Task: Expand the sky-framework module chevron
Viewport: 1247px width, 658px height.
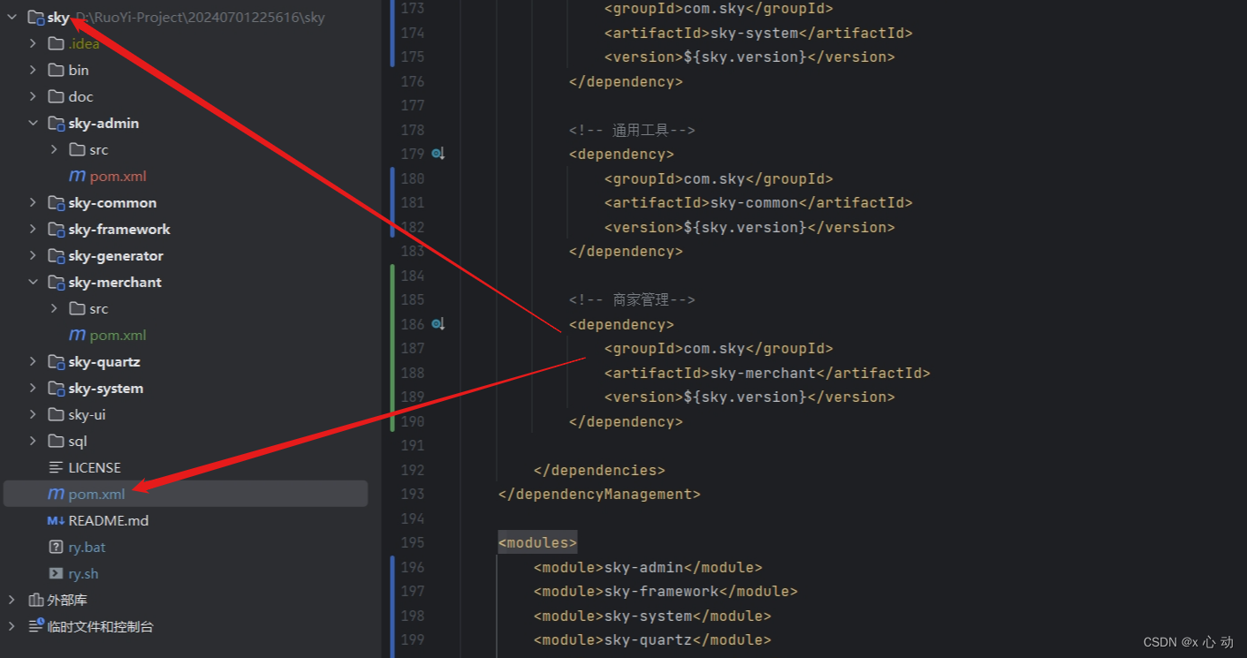Action: pos(33,230)
